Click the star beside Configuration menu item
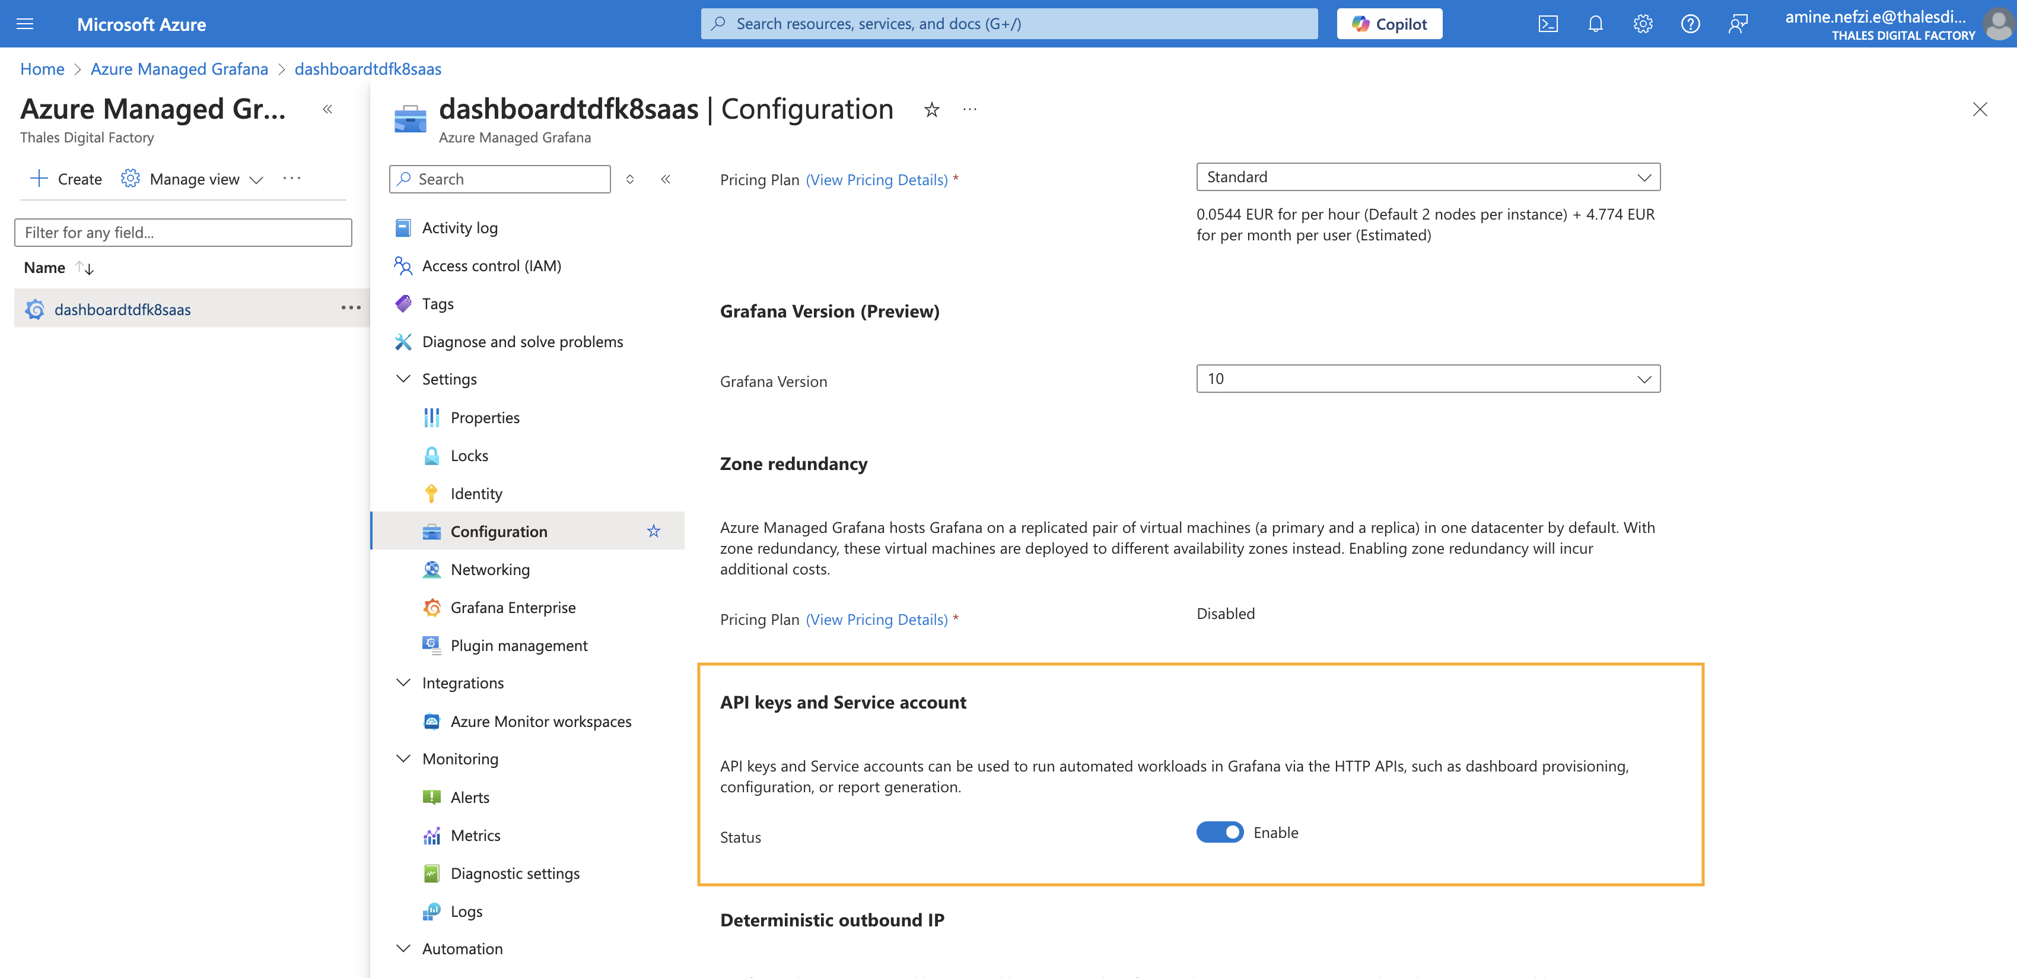The height and width of the screenshot is (978, 2017). [653, 531]
